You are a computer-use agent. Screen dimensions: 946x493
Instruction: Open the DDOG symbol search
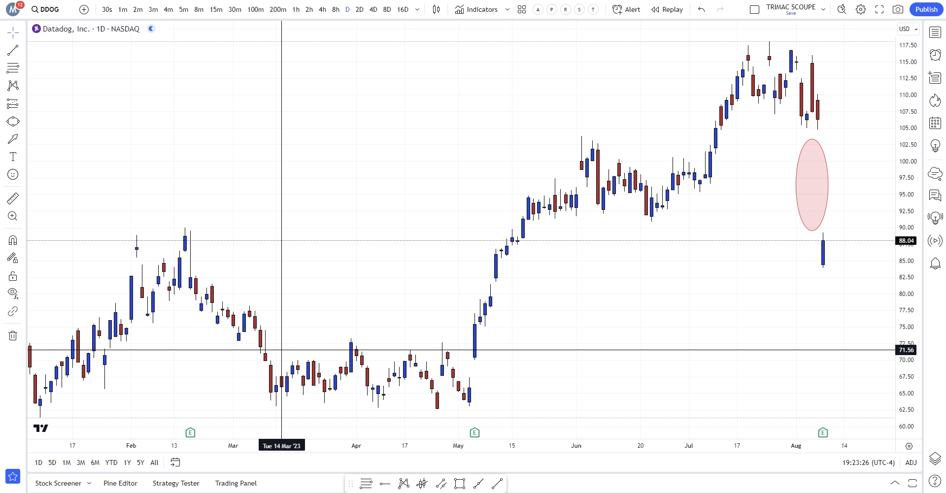click(x=45, y=9)
